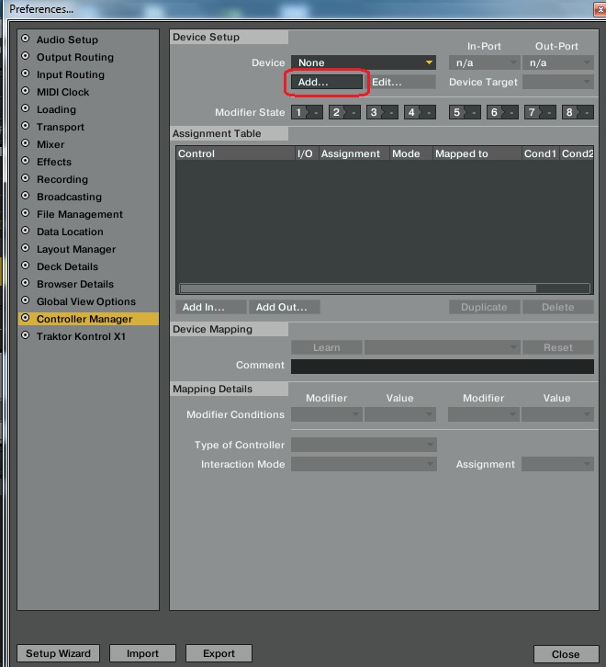Click the Mode column header
The height and width of the screenshot is (667, 606).
tap(410, 153)
